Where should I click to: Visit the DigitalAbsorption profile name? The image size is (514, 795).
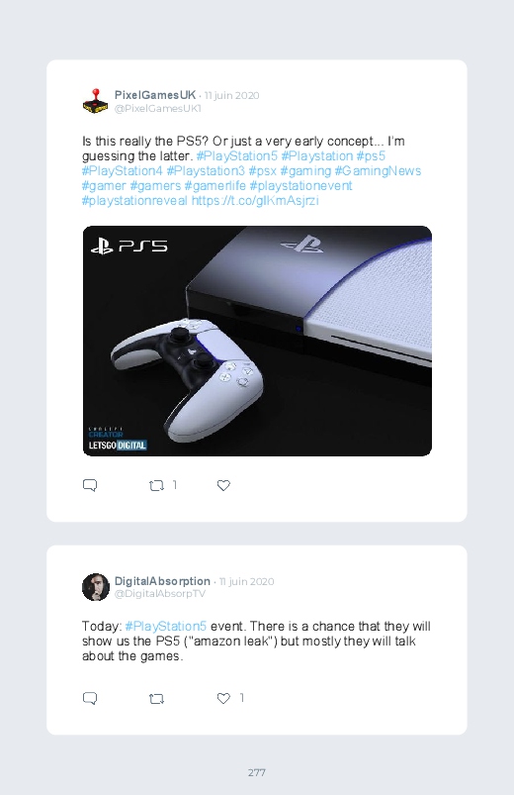(162, 581)
